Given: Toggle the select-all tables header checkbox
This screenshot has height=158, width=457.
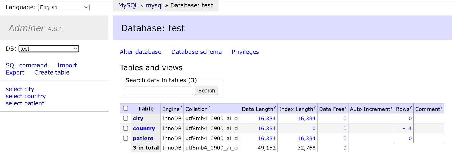Looking at the screenshot, I should coord(125,108).
